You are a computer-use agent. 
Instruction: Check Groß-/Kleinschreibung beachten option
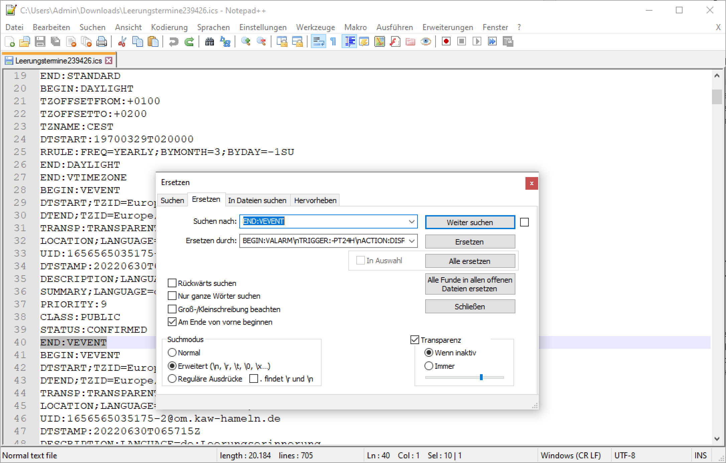[x=172, y=309]
